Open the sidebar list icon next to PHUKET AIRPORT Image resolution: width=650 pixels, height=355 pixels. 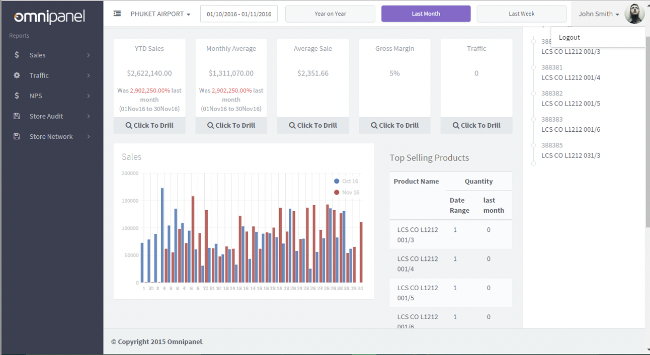pyautogui.click(x=117, y=14)
